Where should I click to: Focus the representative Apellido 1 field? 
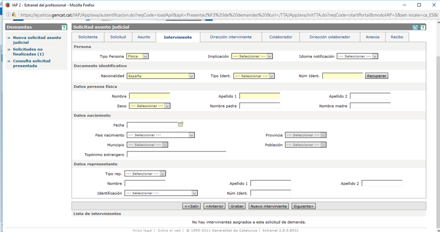(271, 184)
